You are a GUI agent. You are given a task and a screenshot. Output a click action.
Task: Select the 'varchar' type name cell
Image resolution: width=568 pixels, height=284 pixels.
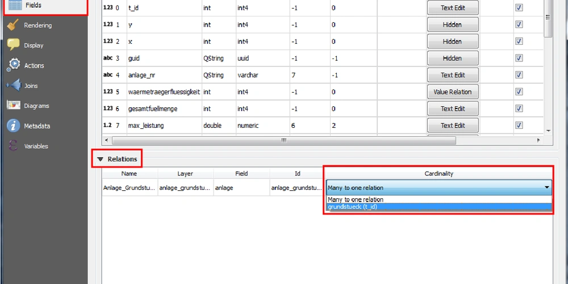(262, 76)
